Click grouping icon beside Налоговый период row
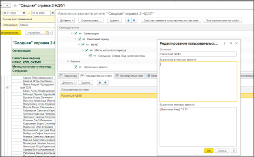This screenshot has width=254, height=157. (x=84, y=39)
